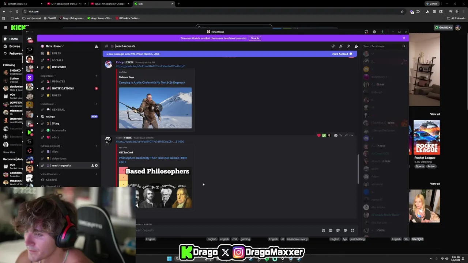Open Philosophers Ranked tier list video link
The height and width of the screenshot is (263, 468).
click(x=152, y=160)
